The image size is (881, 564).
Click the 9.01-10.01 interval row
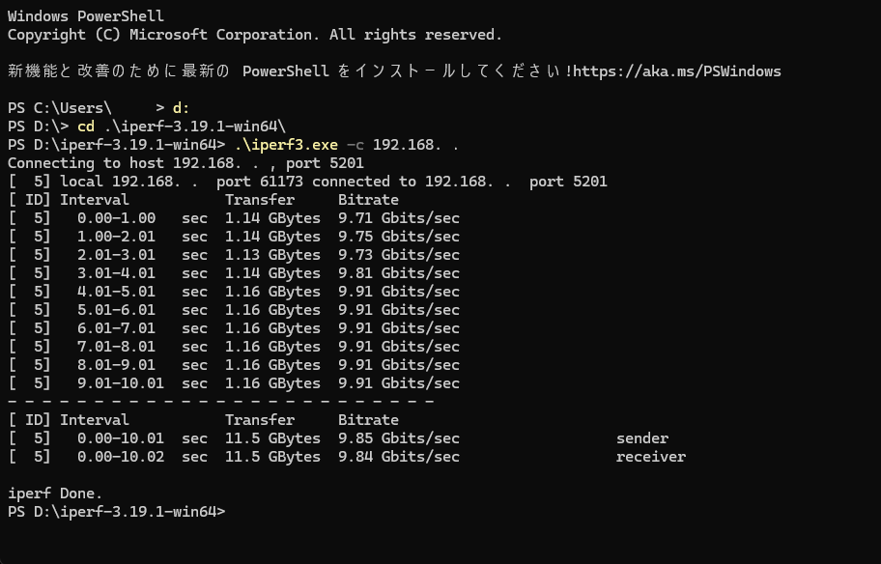click(234, 383)
